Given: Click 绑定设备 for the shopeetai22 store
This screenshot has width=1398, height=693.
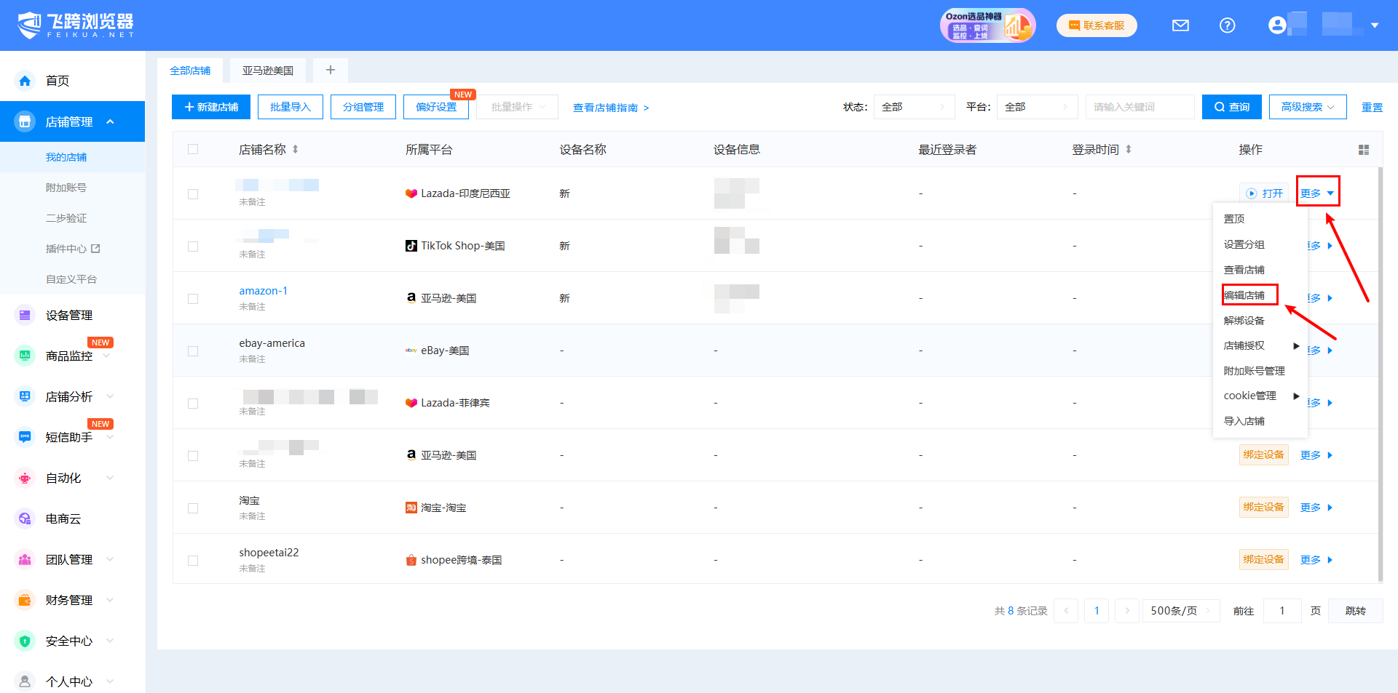Looking at the screenshot, I should (1263, 559).
